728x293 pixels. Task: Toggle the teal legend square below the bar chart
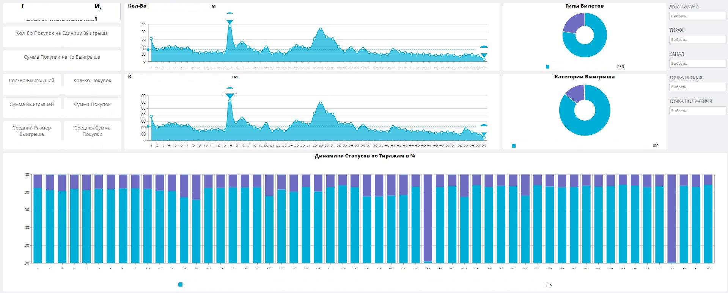(181, 284)
